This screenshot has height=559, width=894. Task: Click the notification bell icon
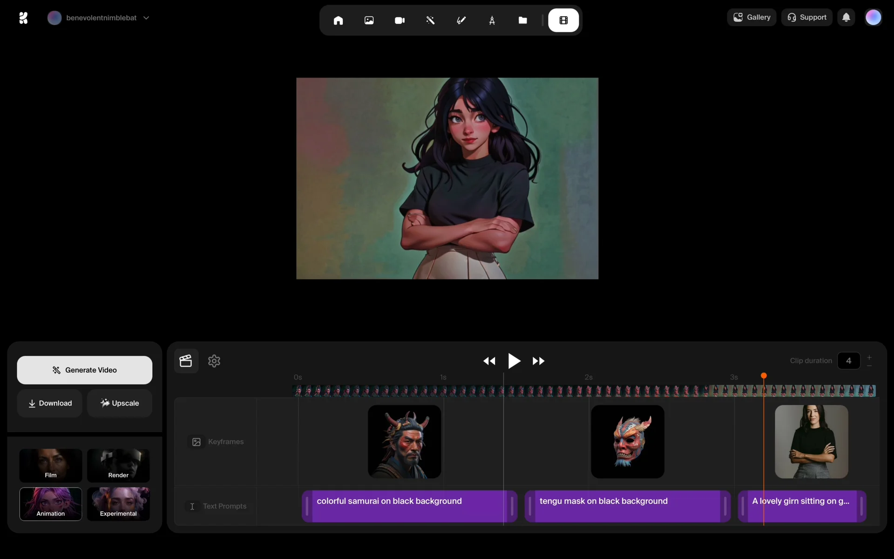(x=846, y=18)
